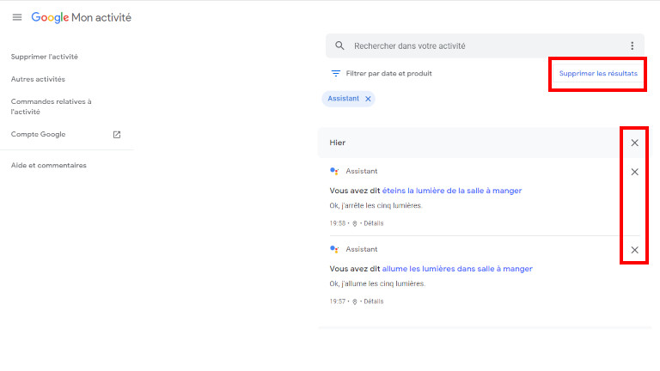Remove the Assistant filter chip
Screen dimensions: 660x371
(x=368, y=99)
